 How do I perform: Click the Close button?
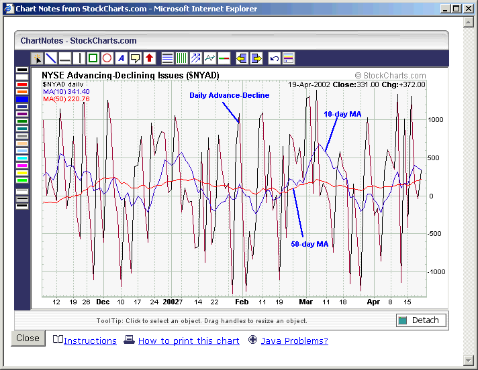click(x=28, y=338)
